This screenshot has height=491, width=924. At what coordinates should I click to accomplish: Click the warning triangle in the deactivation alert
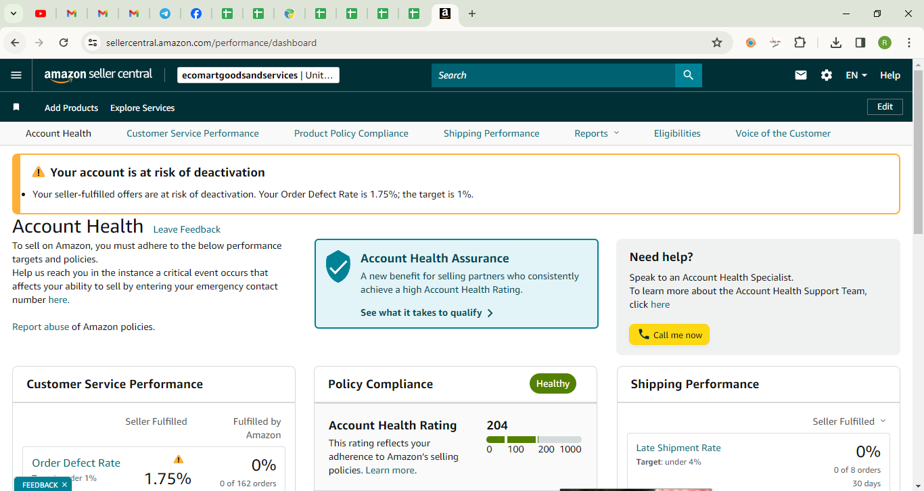click(39, 172)
